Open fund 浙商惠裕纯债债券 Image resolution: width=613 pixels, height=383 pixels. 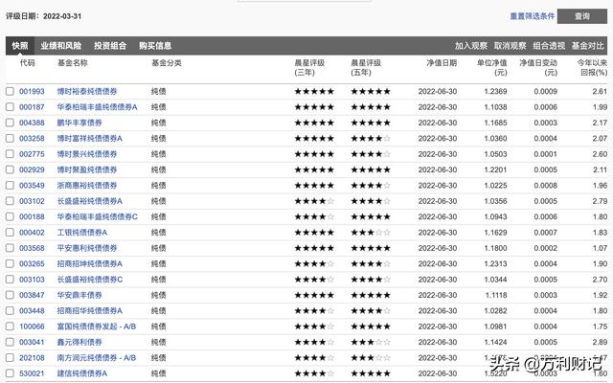tap(87, 185)
